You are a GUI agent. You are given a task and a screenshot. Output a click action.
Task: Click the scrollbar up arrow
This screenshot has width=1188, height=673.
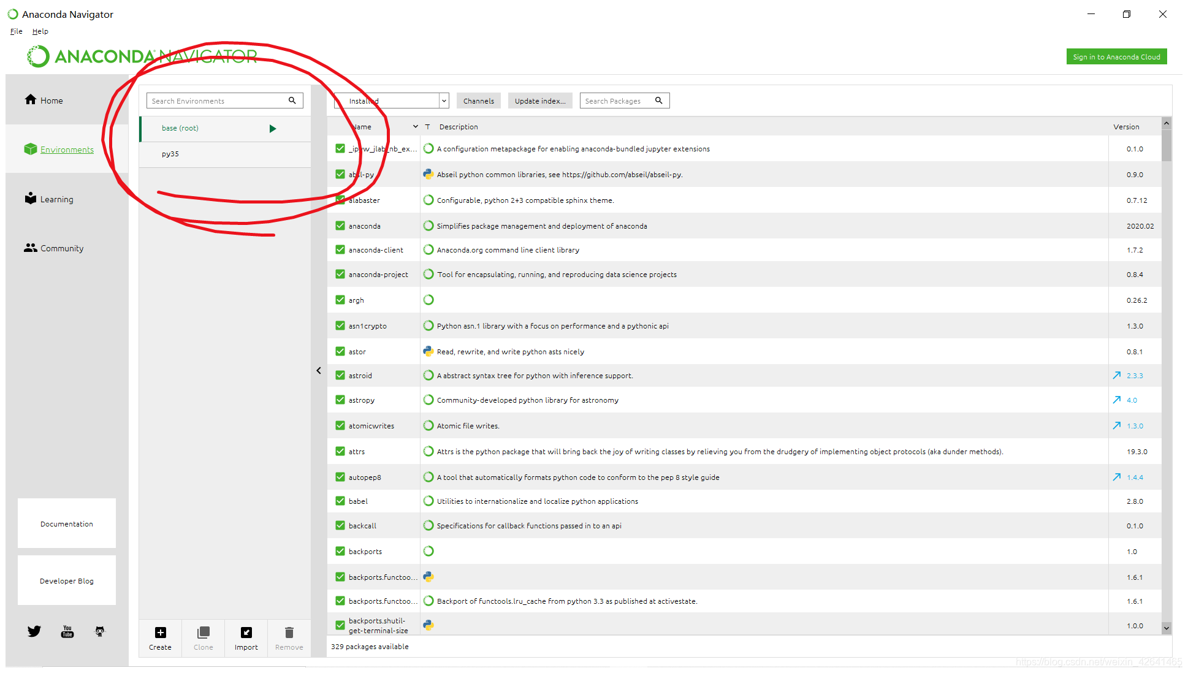click(x=1167, y=123)
